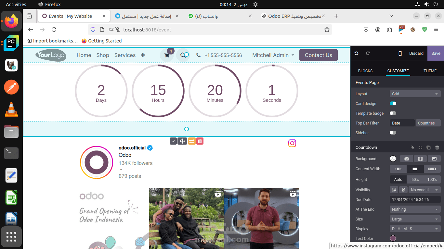
Task: Open Visibility No condition dropdown
Action: [x=424, y=190]
